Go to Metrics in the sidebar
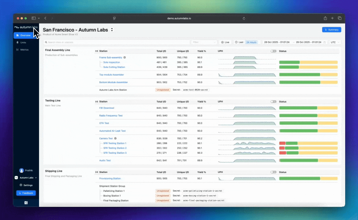This screenshot has height=220, width=358. [x=24, y=50]
